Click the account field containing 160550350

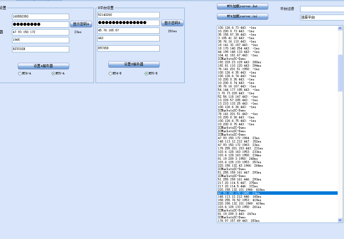[x=41, y=17]
